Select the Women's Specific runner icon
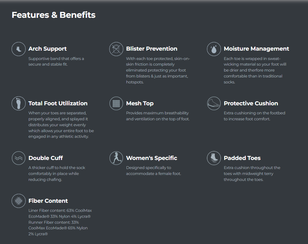This screenshot has height=244, width=308. 116,158
